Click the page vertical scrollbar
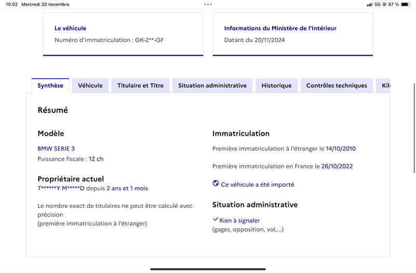This screenshot has width=416, height=273. (414, 128)
